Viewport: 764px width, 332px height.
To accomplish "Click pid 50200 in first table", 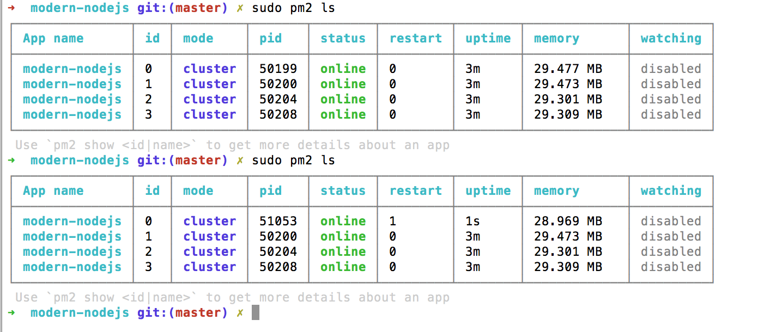I will [x=278, y=84].
